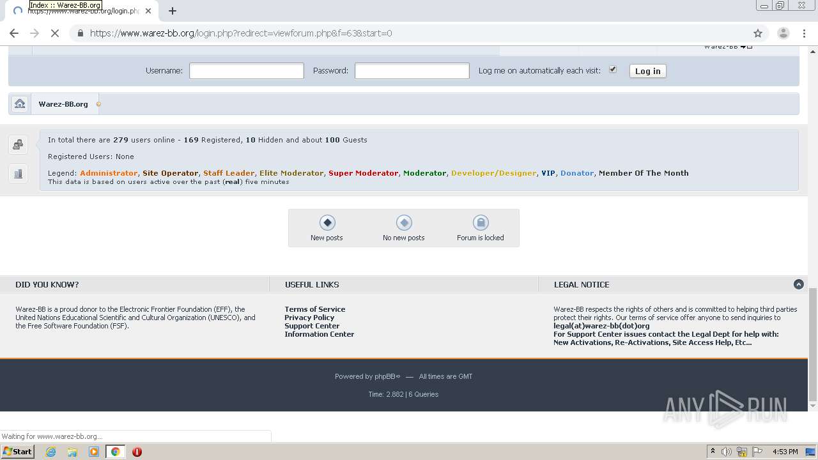Stop the page loading
The image size is (818, 460).
tap(55, 33)
